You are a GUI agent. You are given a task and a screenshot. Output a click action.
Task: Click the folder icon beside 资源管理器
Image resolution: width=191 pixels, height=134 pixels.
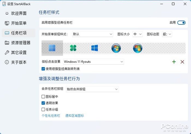(x=7, y=43)
